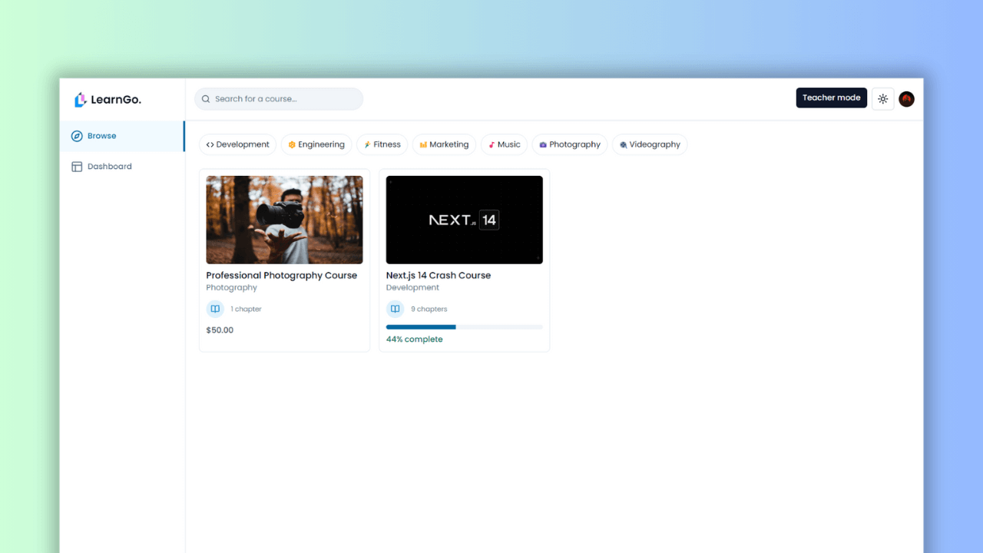Viewport: 983px width, 553px height.
Task: Select the compass Browse icon in sidebar
Action: 77,135
